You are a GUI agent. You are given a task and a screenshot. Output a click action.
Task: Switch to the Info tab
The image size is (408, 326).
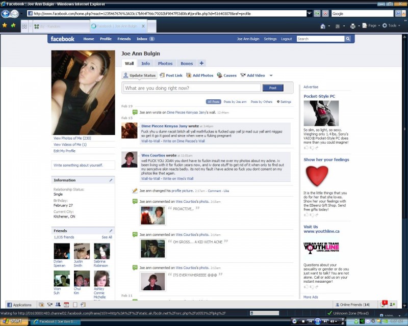(x=145, y=63)
